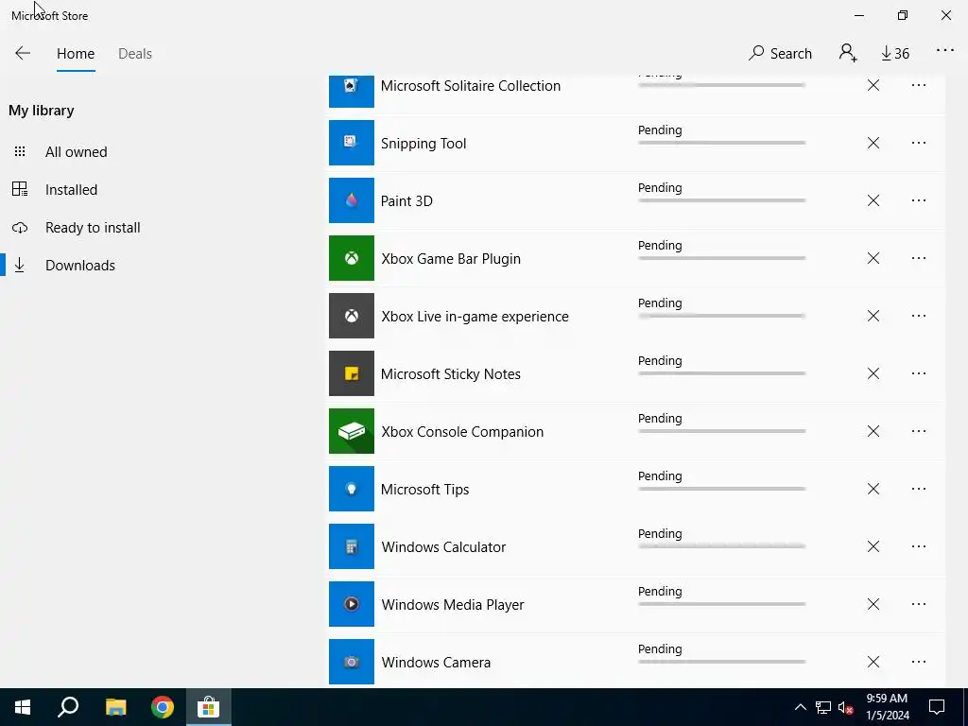Cancel the Windows Calculator download

click(x=873, y=546)
